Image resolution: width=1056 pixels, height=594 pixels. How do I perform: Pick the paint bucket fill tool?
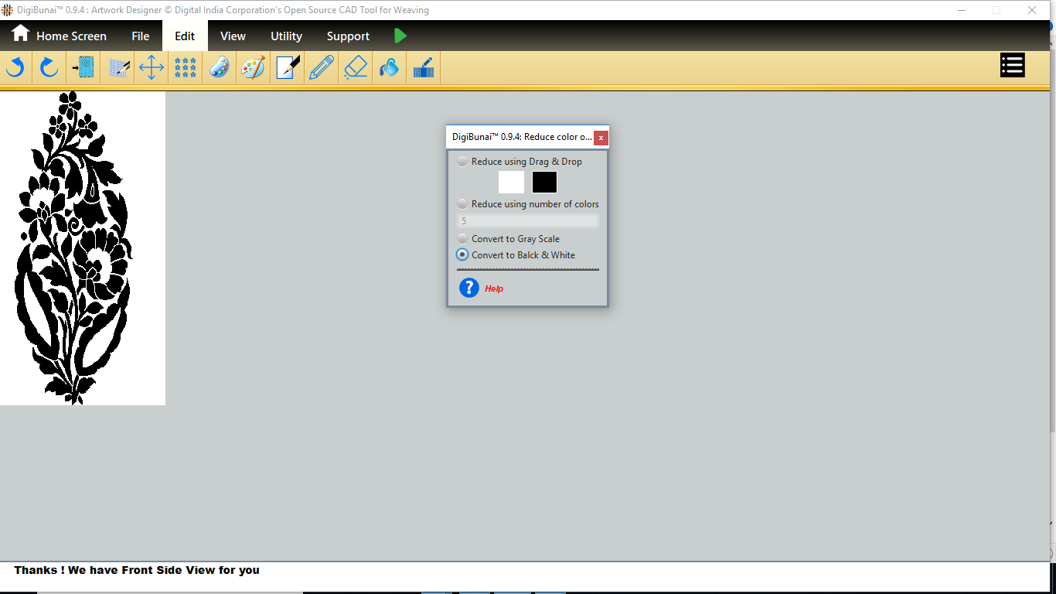pyautogui.click(x=390, y=68)
